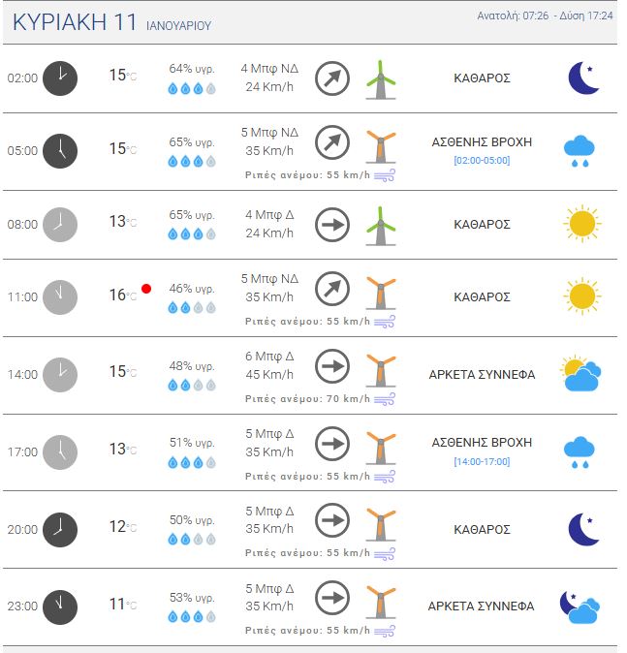
Task: Click the [02:00-05:00] rain time link
Action: click(482, 160)
